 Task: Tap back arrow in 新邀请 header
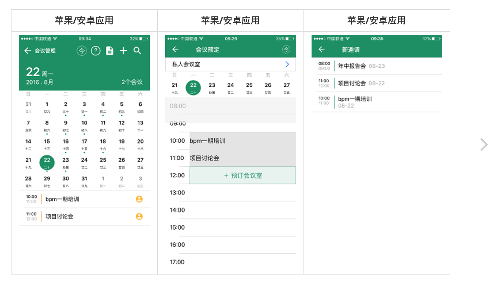(322, 49)
